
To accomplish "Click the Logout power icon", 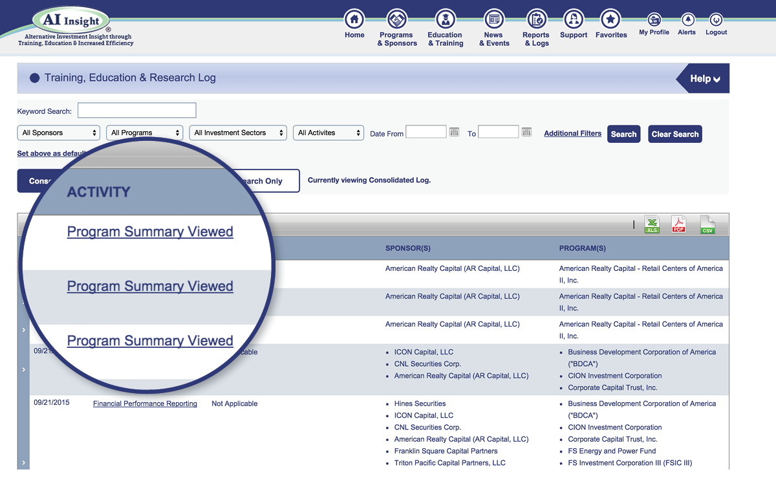I will pos(716,19).
